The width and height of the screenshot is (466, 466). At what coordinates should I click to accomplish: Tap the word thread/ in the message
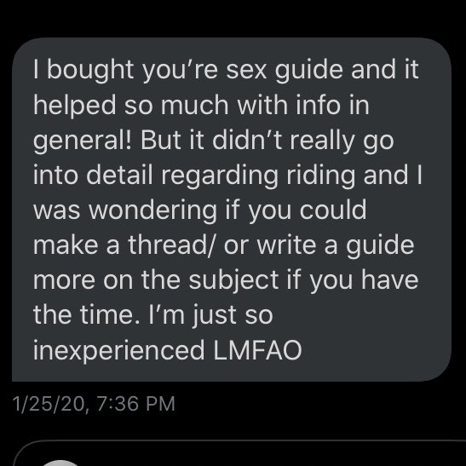pos(171,245)
